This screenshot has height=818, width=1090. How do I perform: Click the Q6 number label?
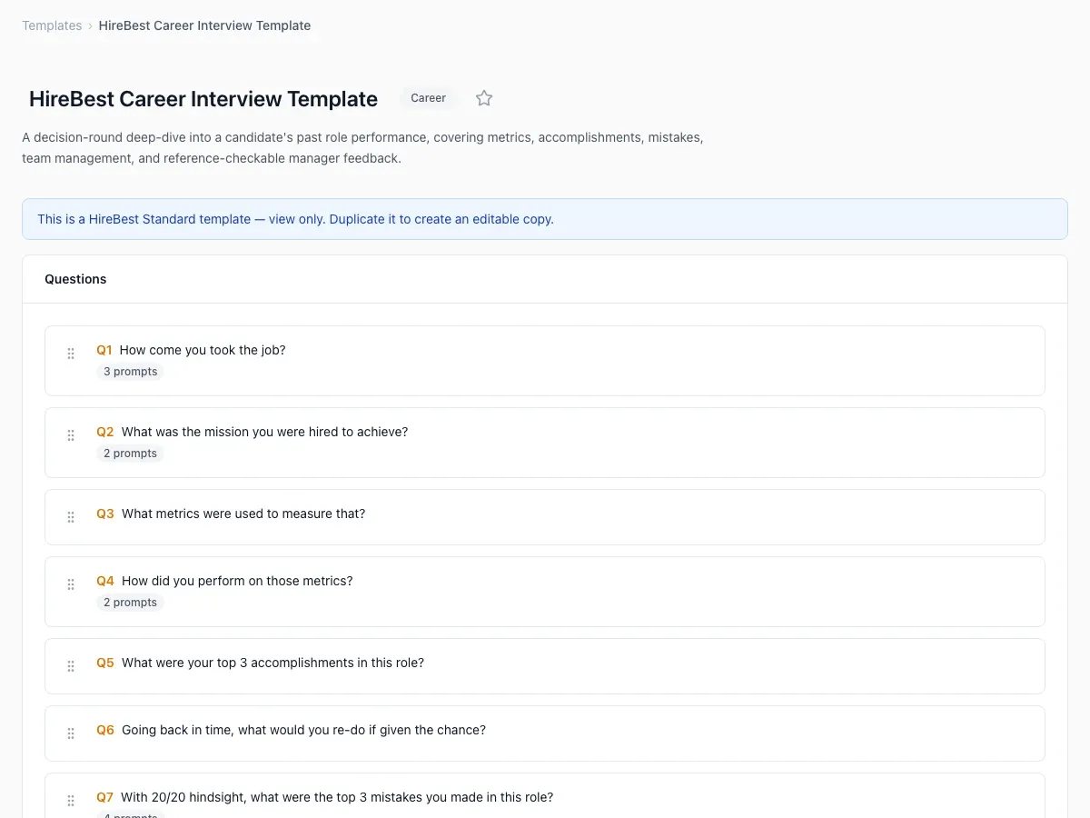click(x=105, y=730)
